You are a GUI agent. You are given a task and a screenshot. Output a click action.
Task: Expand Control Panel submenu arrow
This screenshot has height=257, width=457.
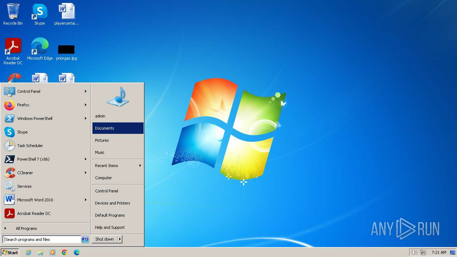pyautogui.click(x=86, y=91)
